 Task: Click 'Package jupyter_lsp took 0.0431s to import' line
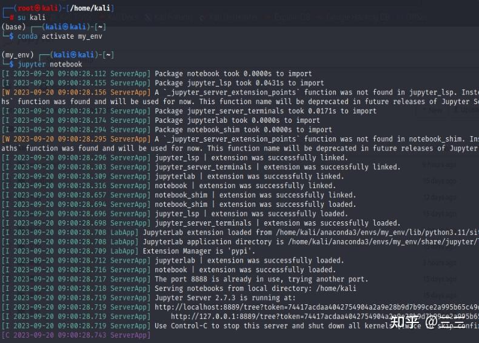163,83
